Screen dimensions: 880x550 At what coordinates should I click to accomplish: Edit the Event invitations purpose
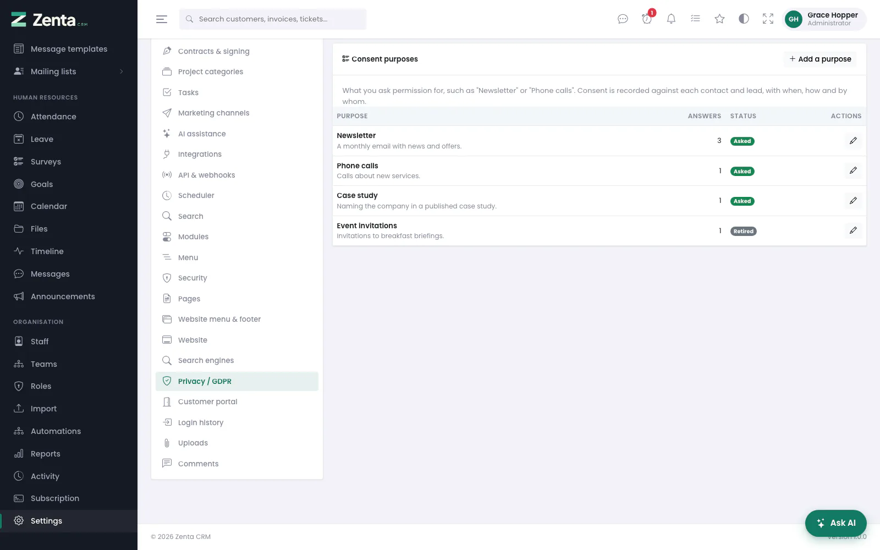853,230
